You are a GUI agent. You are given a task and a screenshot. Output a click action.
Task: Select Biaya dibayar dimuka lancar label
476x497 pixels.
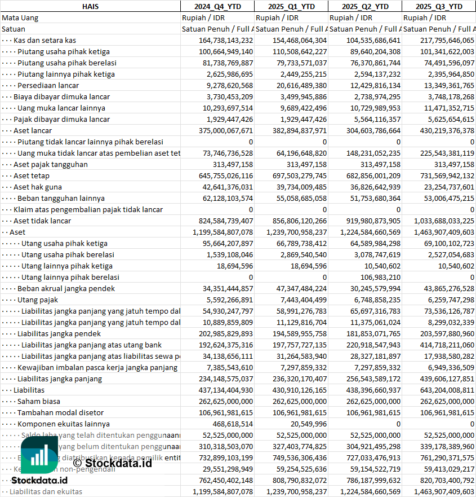pyautogui.click(x=62, y=96)
